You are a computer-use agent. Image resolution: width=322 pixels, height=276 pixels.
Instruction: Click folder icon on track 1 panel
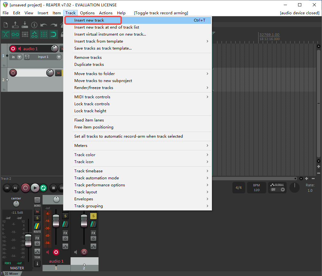click(x=4, y=66)
